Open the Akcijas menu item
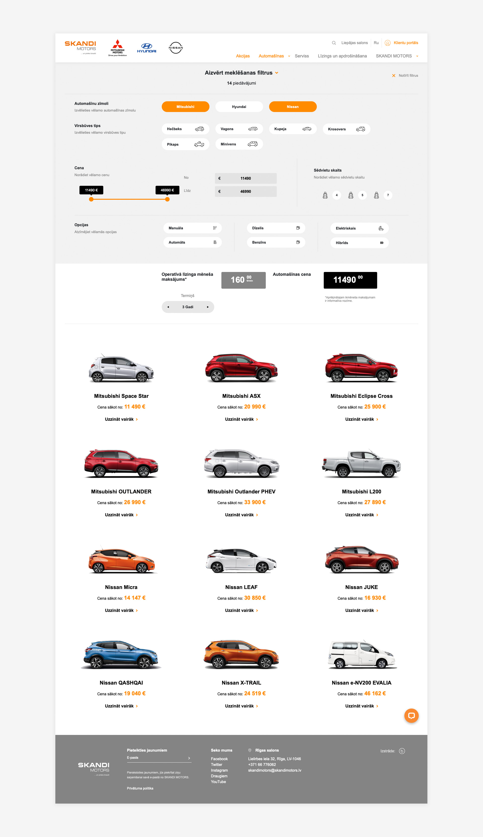 tap(243, 56)
